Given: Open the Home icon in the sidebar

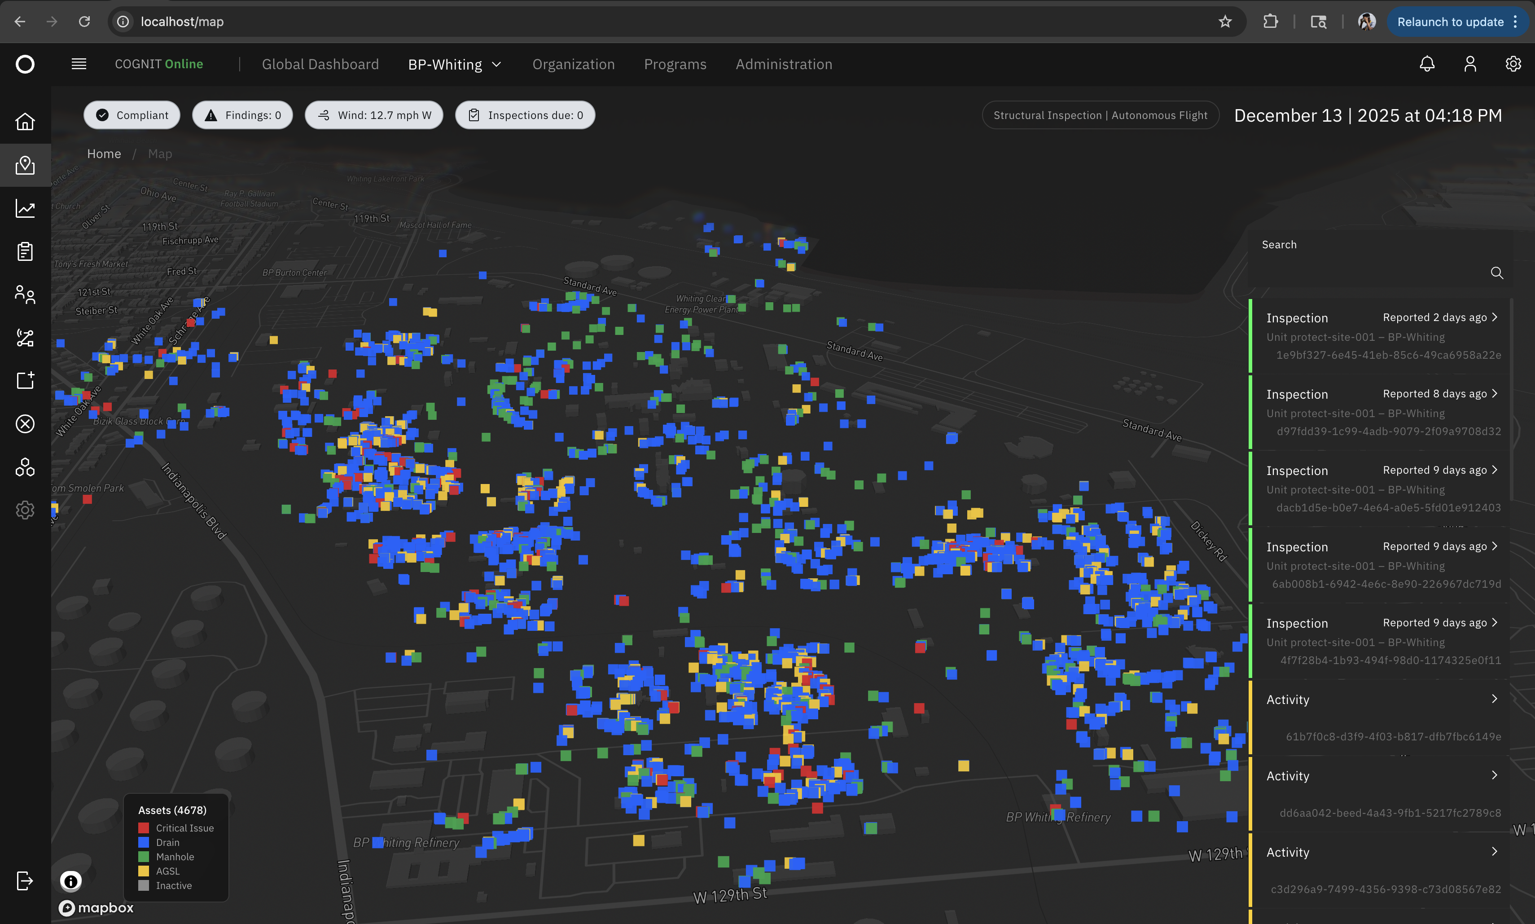Looking at the screenshot, I should 25,121.
